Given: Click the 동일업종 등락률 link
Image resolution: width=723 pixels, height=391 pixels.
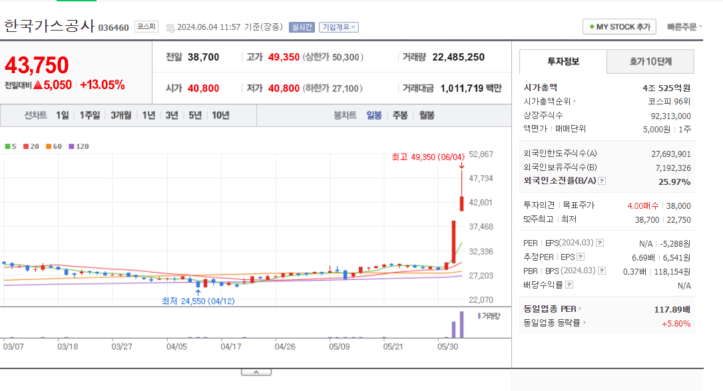Looking at the screenshot, I should 551,323.
